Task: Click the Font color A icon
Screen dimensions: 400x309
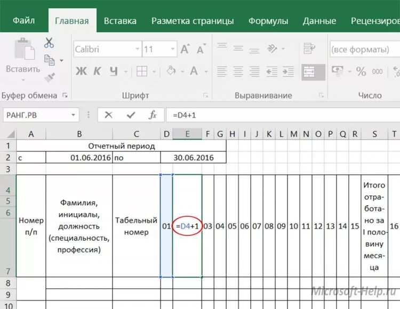Action: [x=194, y=71]
